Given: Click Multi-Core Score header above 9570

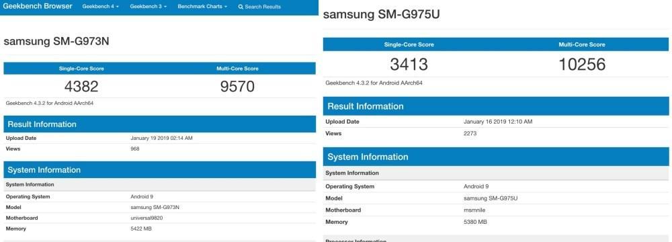Looking at the screenshot, I should [x=237, y=69].
